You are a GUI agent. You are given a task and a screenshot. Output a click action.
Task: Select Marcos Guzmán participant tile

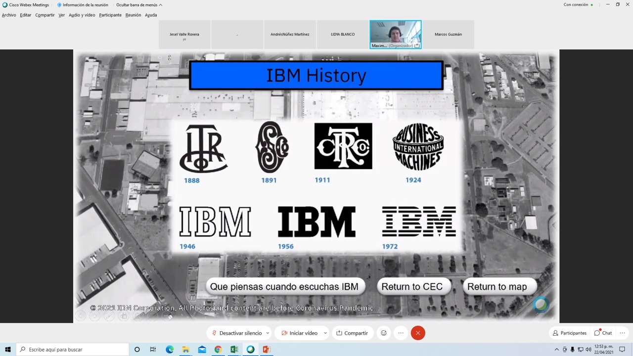448,35
